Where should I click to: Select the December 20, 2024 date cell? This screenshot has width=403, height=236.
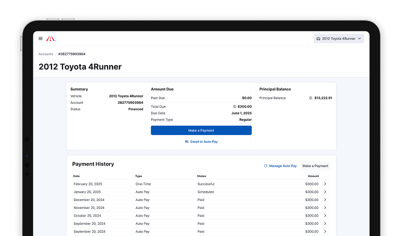pyautogui.click(x=89, y=200)
